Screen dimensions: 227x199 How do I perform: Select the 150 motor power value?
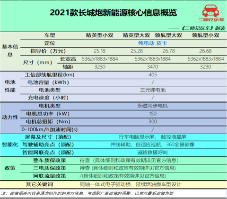(x=153, y=114)
